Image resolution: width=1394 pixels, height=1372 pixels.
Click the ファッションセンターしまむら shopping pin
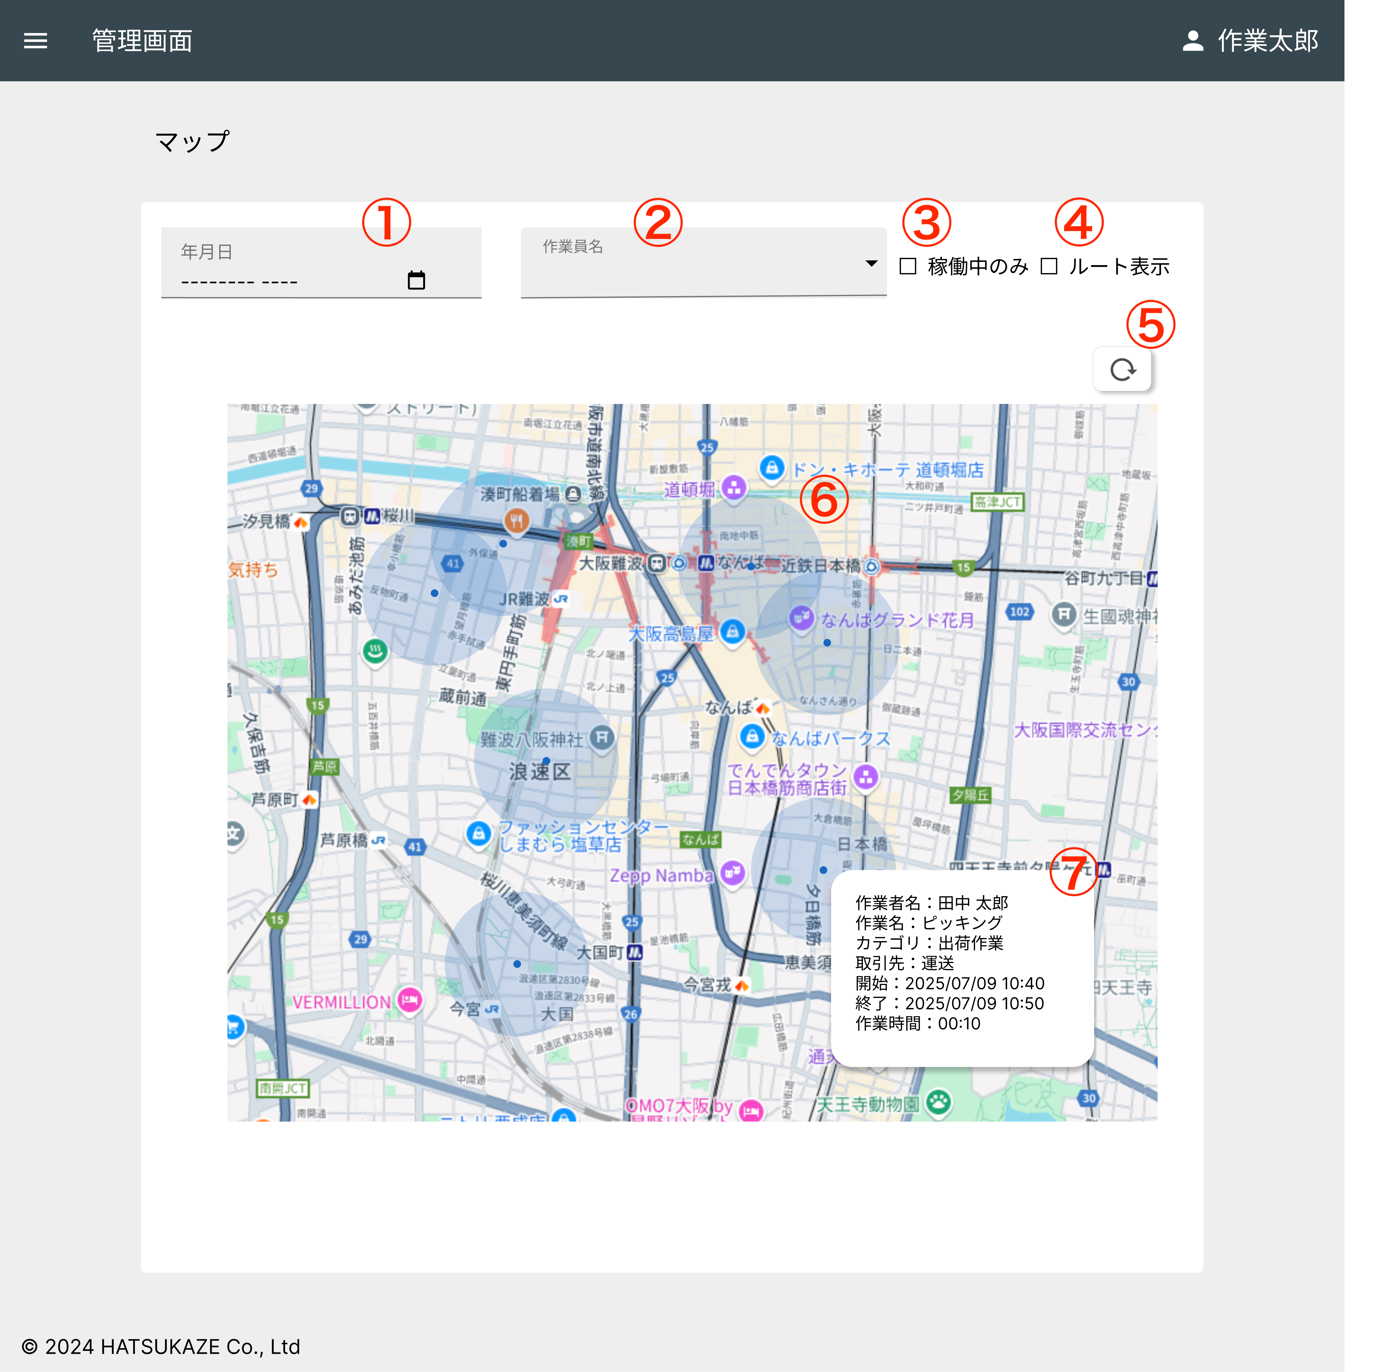[x=478, y=834]
